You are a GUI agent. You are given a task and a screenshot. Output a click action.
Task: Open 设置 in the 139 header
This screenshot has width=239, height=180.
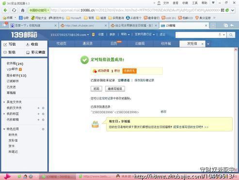coord(101,35)
